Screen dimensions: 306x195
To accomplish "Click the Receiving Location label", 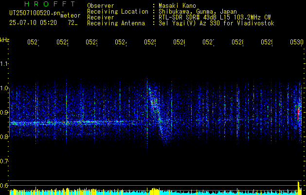I will pos(118,12).
